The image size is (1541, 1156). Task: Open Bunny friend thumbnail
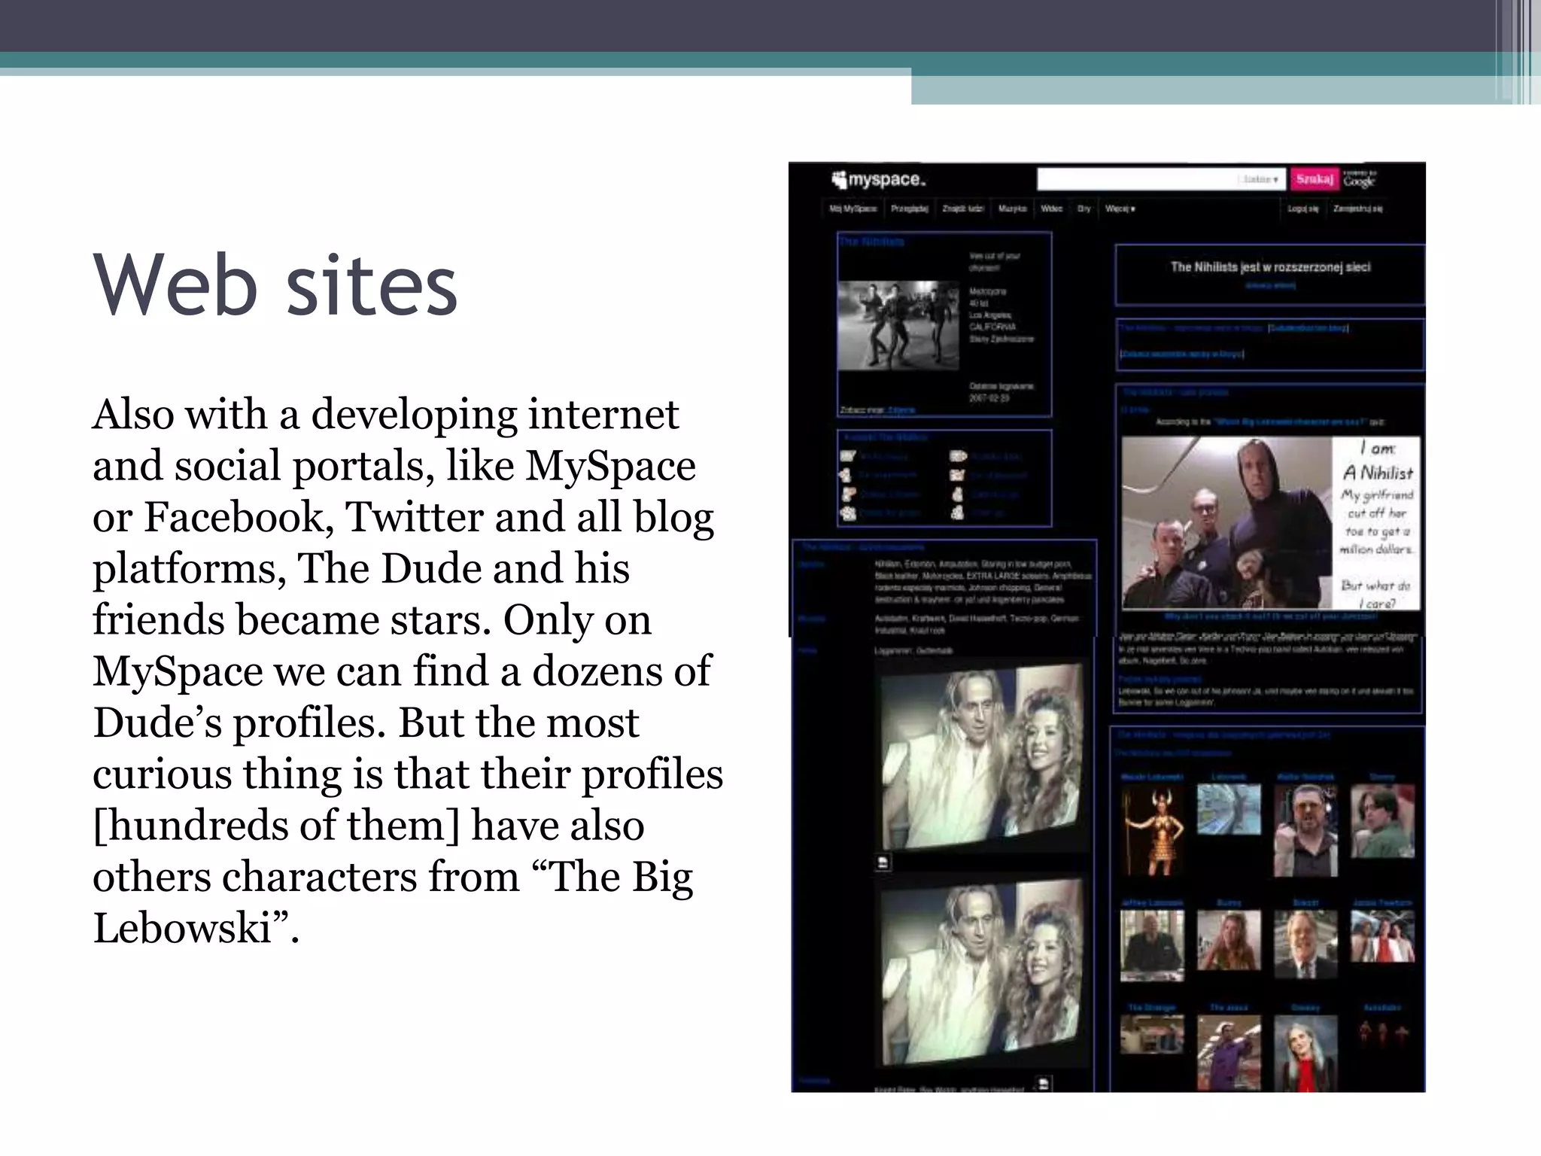pyautogui.click(x=1229, y=940)
